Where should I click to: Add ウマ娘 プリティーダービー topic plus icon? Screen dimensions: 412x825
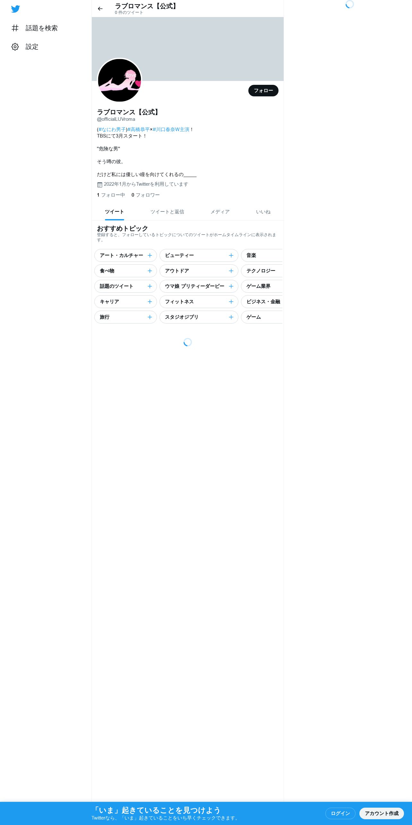(231, 286)
